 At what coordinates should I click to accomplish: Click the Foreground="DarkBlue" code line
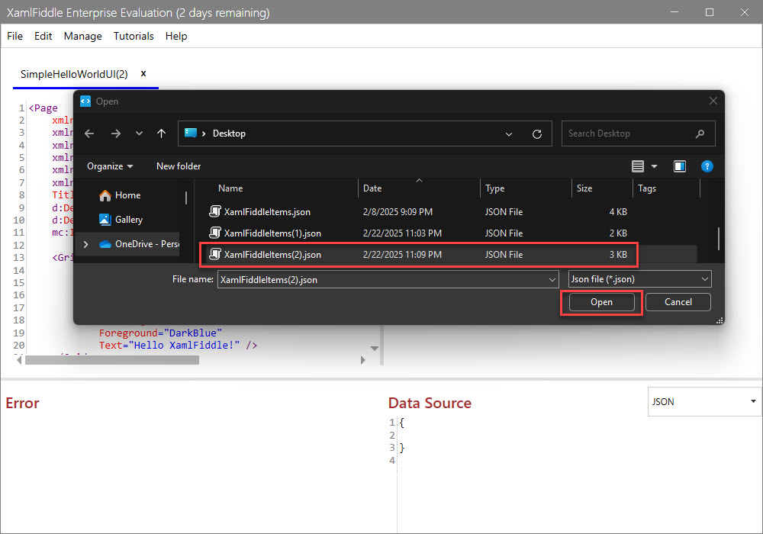click(x=160, y=333)
